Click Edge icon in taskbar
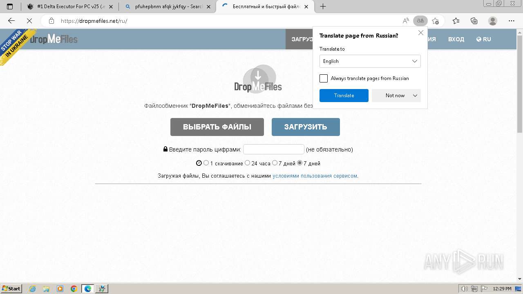Screen dimensions: 523x294 (x=88, y=289)
